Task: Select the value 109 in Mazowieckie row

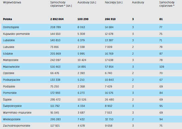Action: click(x=162, y=67)
